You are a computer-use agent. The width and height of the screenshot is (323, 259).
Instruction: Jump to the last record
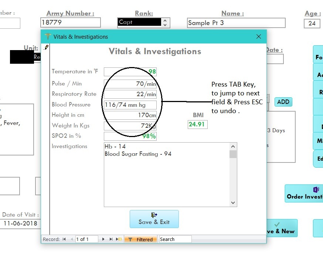pos(111,239)
